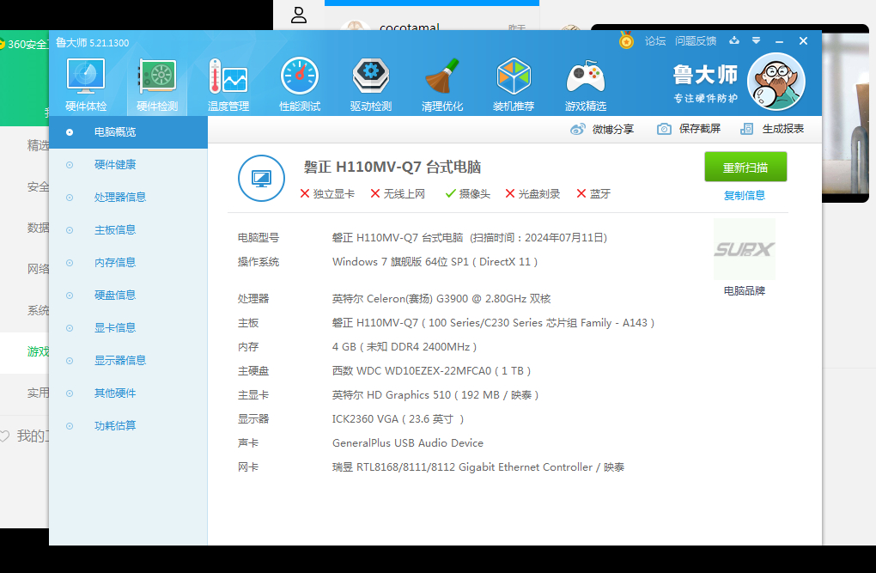The width and height of the screenshot is (876, 573).
Task: Open 游戏精选 featured games
Action: pos(585,84)
